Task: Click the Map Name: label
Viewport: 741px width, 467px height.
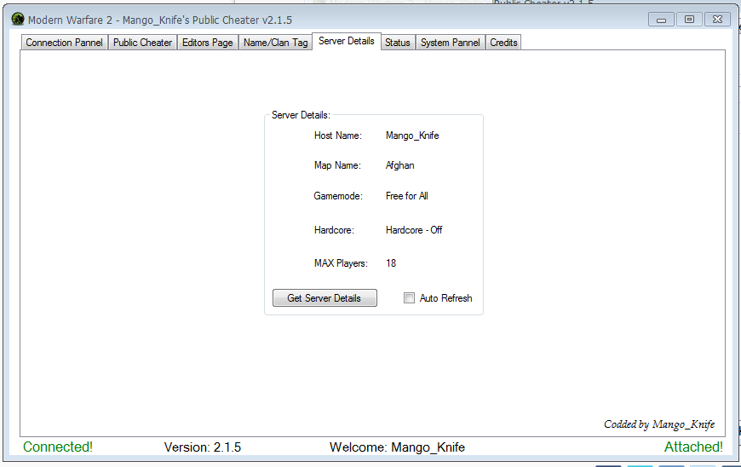Action: 337,165
